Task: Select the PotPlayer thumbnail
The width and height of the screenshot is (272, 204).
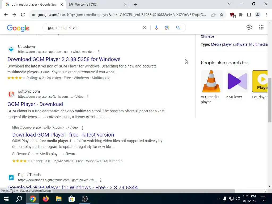Action: (260, 81)
